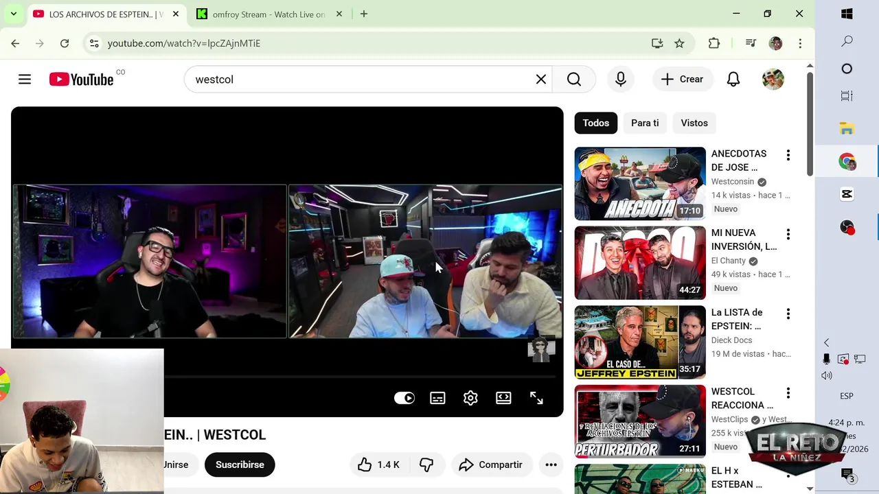This screenshot has height=494, width=879.
Task: Close the LOS ARCHIVOS DE ESPTEIN tab
Action: tap(174, 14)
